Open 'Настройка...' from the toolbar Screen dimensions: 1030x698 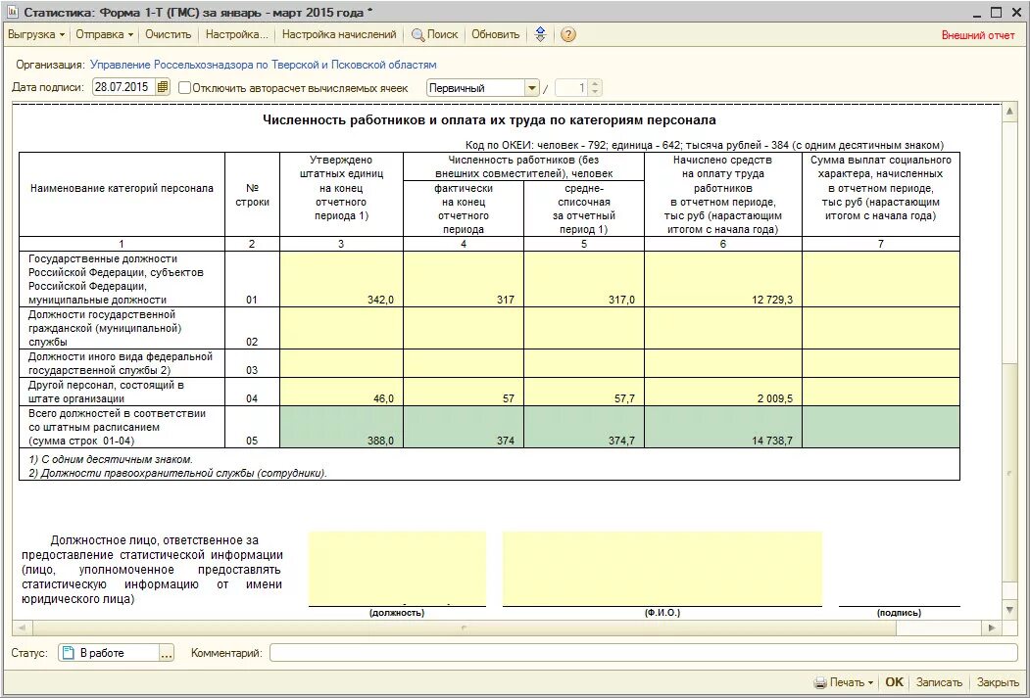click(x=237, y=35)
